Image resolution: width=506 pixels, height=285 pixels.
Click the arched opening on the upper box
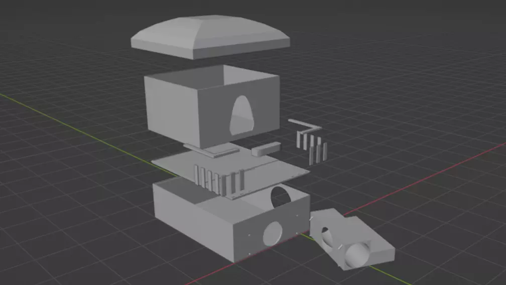point(242,115)
